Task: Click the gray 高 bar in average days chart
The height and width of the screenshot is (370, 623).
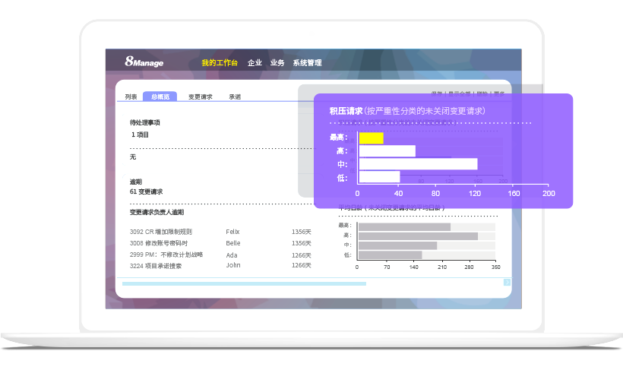Action: (x=417, y=236)
